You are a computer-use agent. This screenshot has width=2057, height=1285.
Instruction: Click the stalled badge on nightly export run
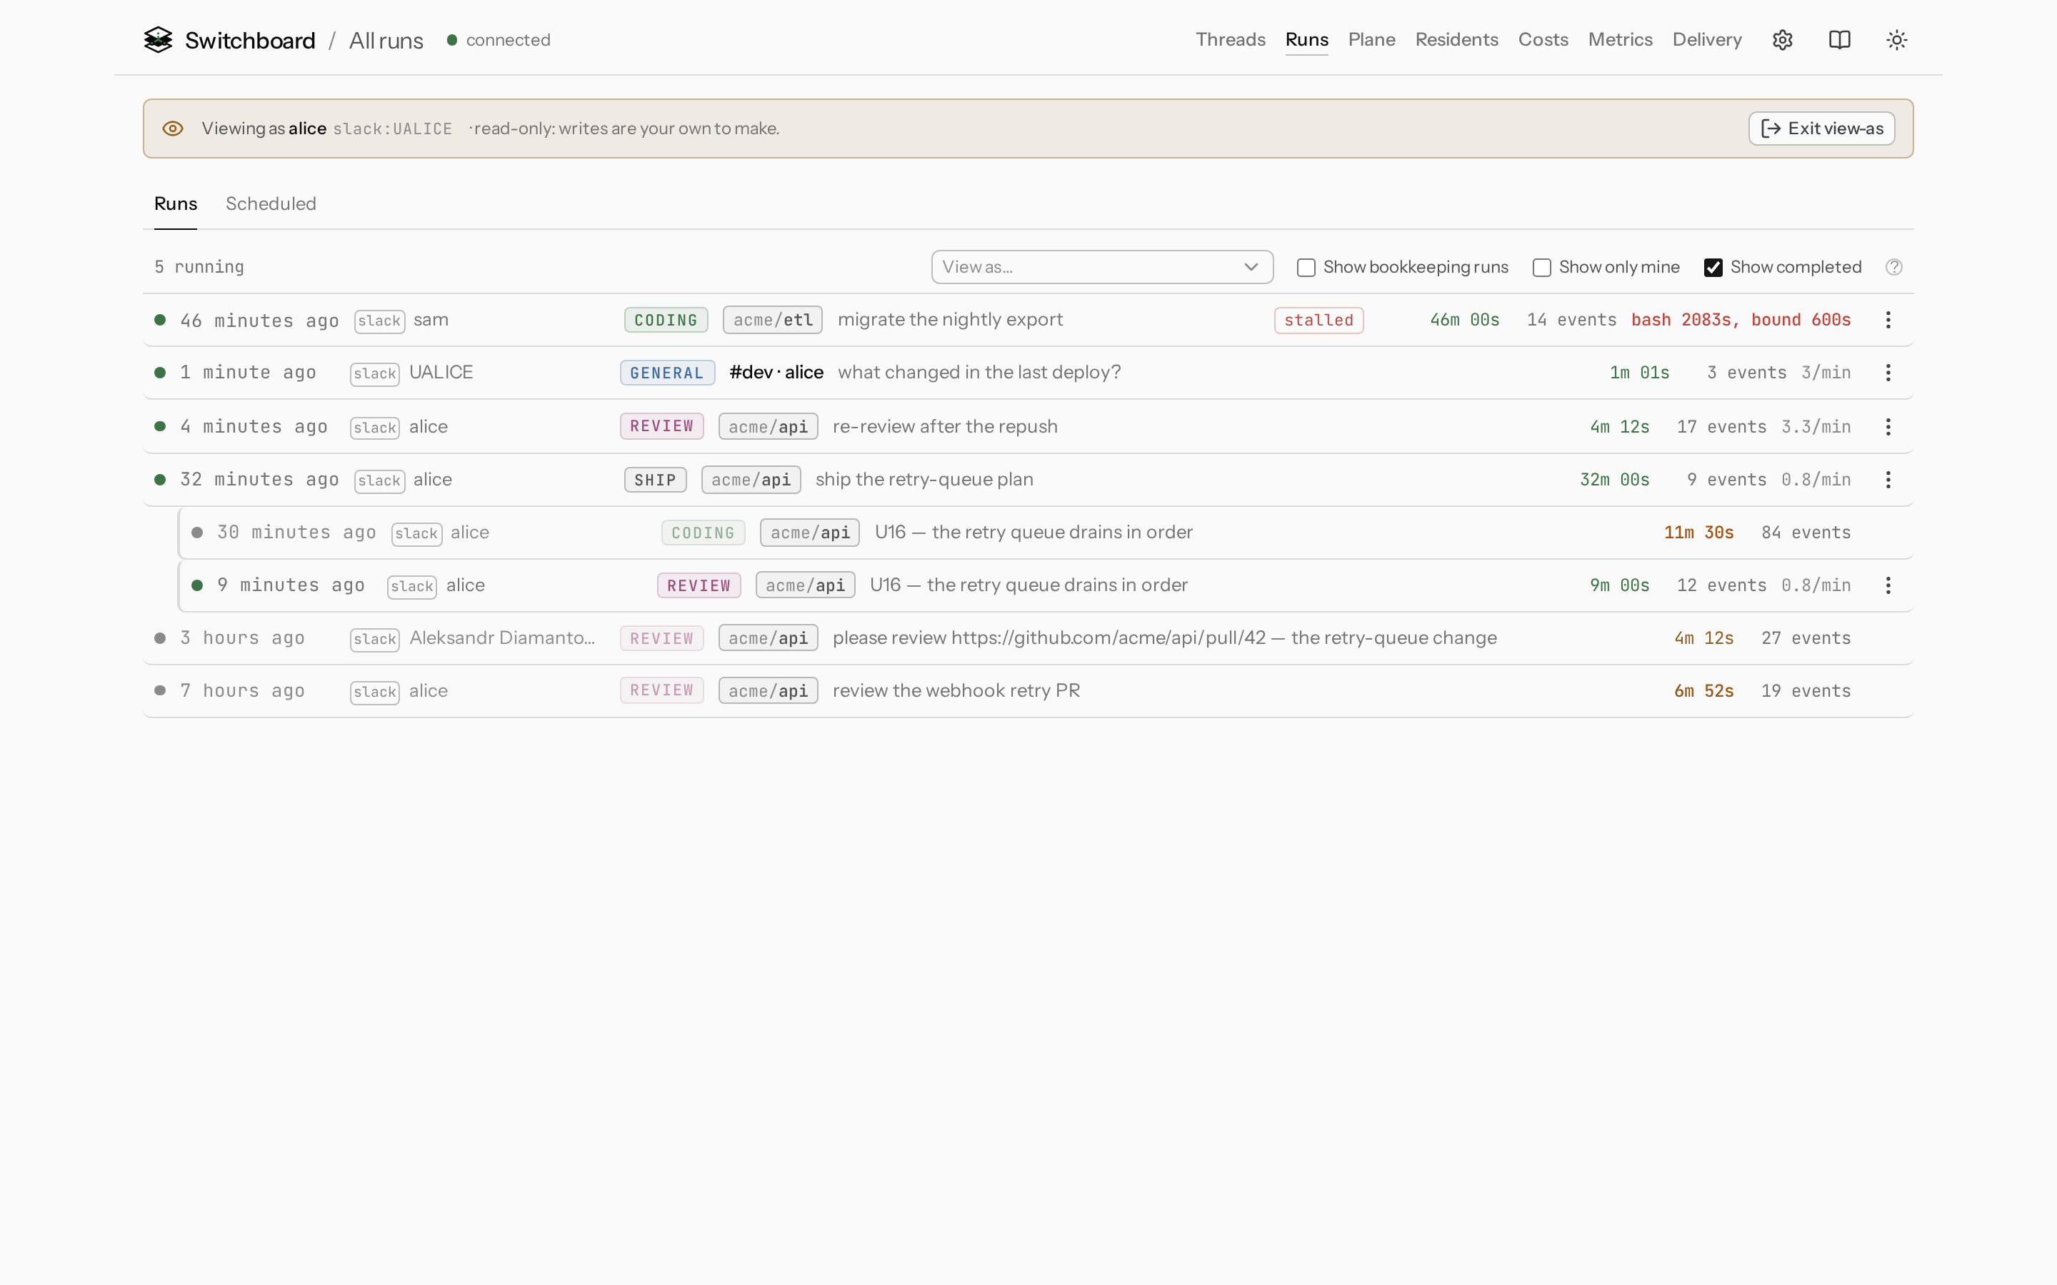click(x=1318, y=321)
